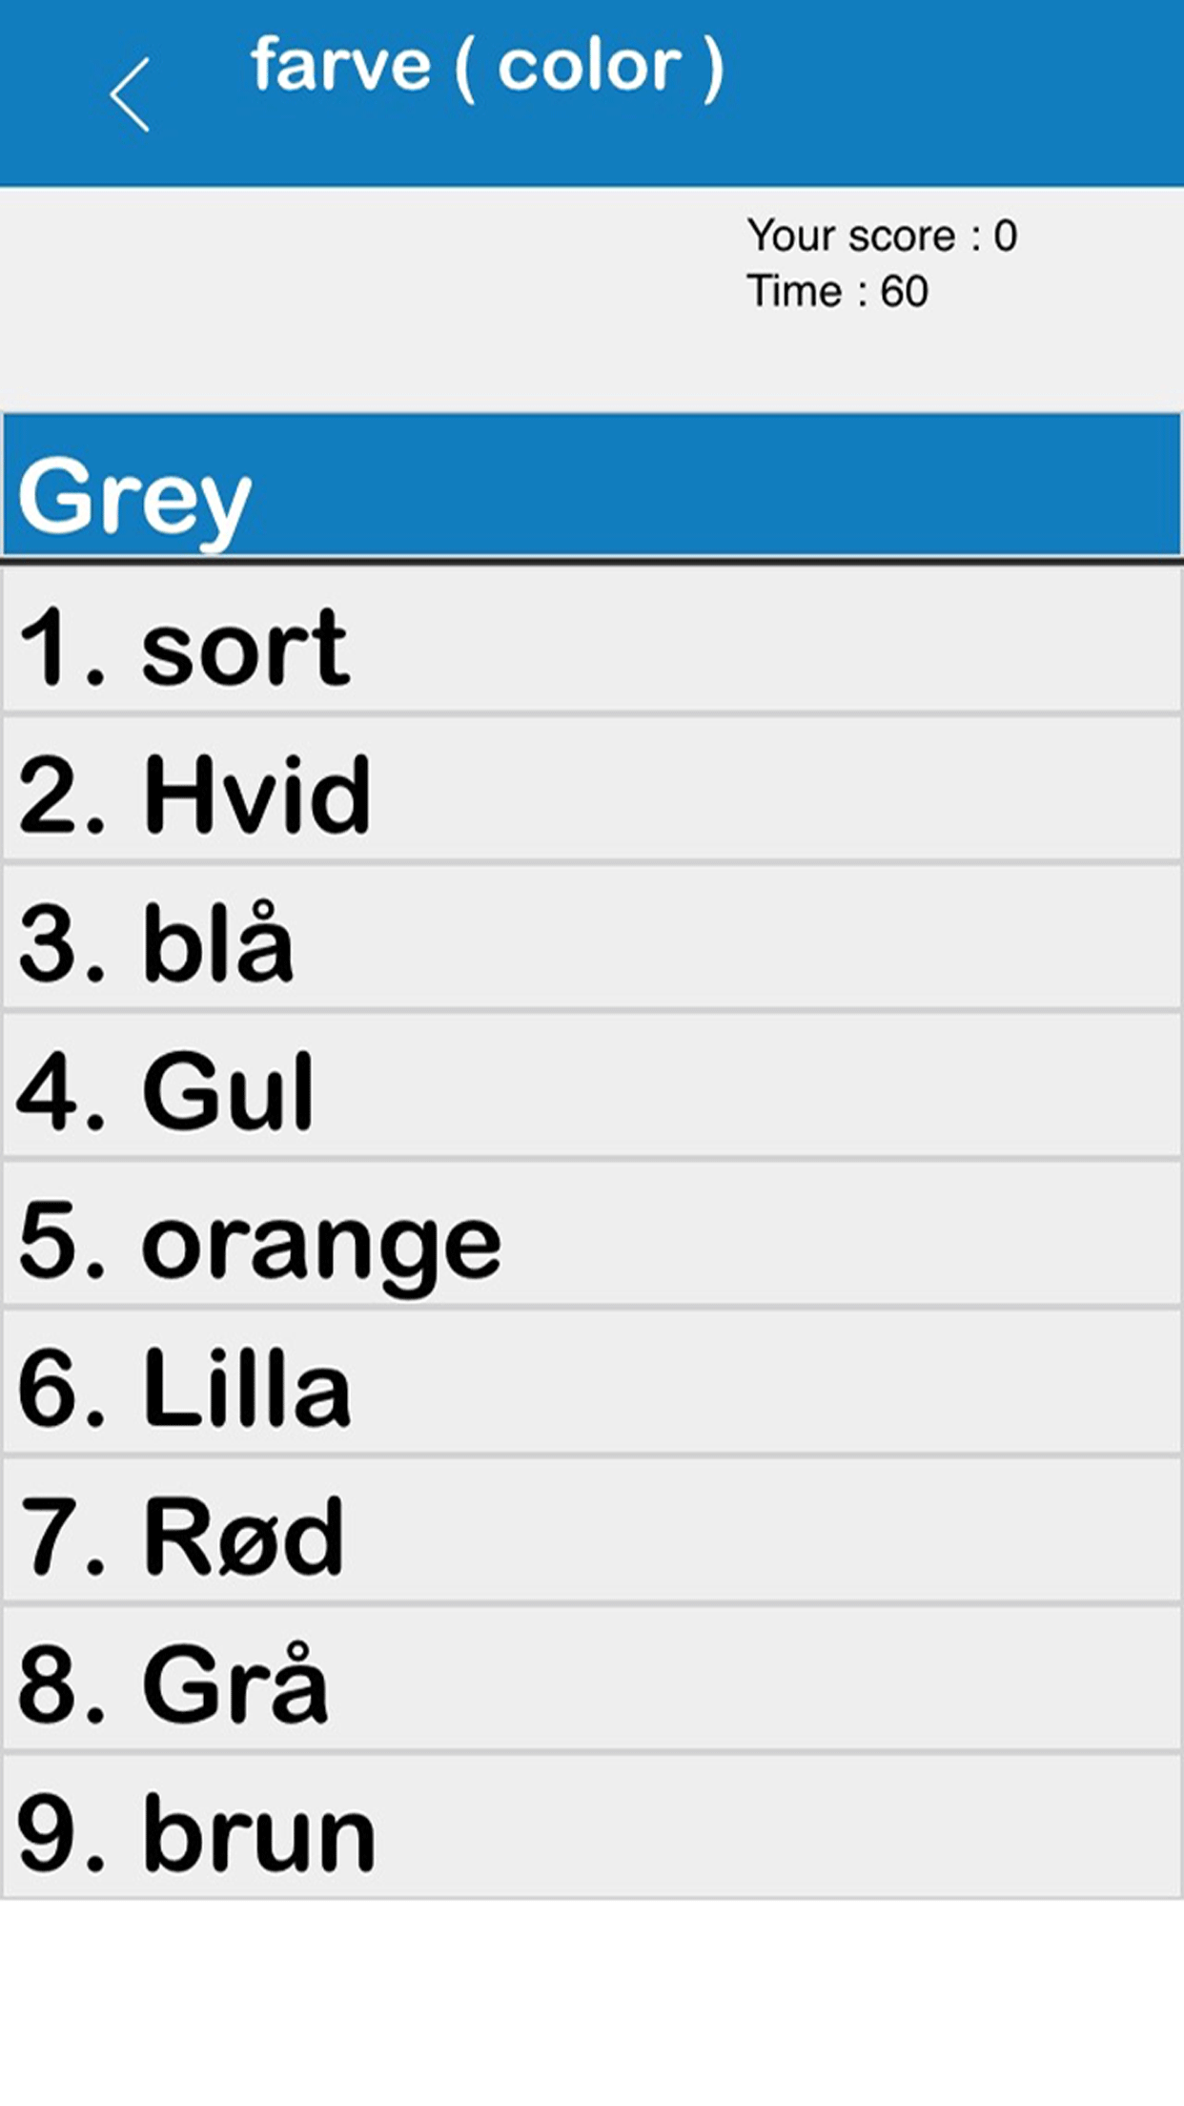Choose answer 2. Hvid
Viewport: 1184px width, 2106px height.
(591, 791)
